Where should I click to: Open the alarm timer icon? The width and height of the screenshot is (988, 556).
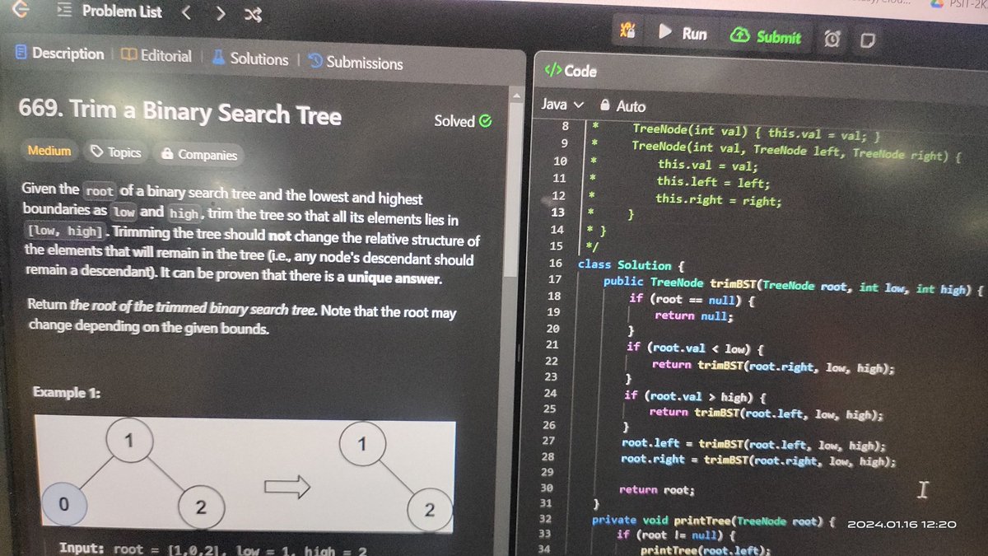click(x=833, y=39)
